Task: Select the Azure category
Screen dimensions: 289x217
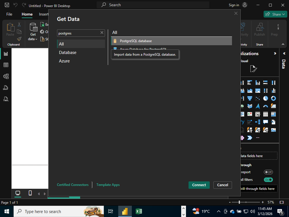Action: (81, 61)
